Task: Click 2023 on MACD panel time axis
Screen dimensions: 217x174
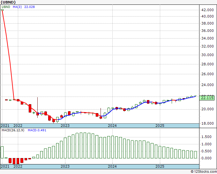Action: point(65,166)
